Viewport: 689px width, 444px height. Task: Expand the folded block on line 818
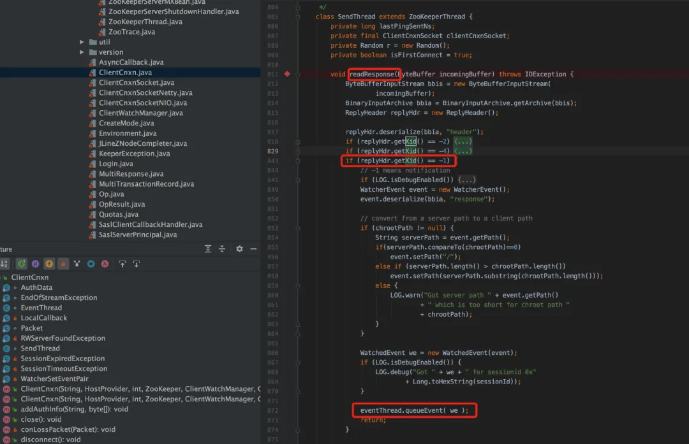pos(298,141)
